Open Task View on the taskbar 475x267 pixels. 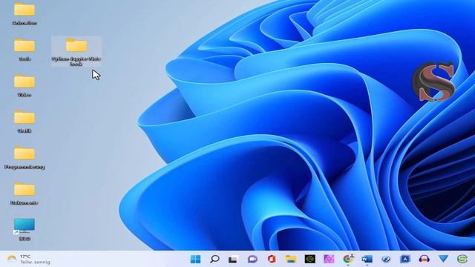pyautogui.click(x=233, y=259)
